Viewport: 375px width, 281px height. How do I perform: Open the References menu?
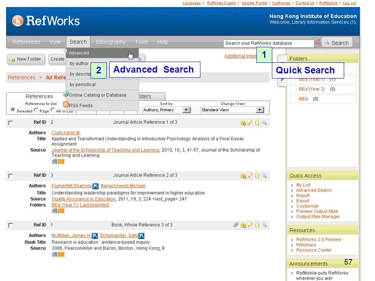(26, 42)
